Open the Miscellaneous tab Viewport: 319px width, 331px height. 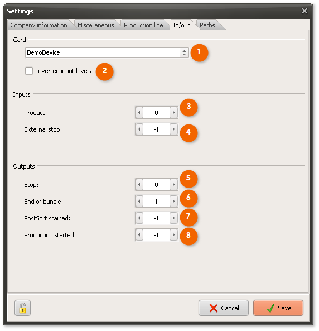[95, 25]
